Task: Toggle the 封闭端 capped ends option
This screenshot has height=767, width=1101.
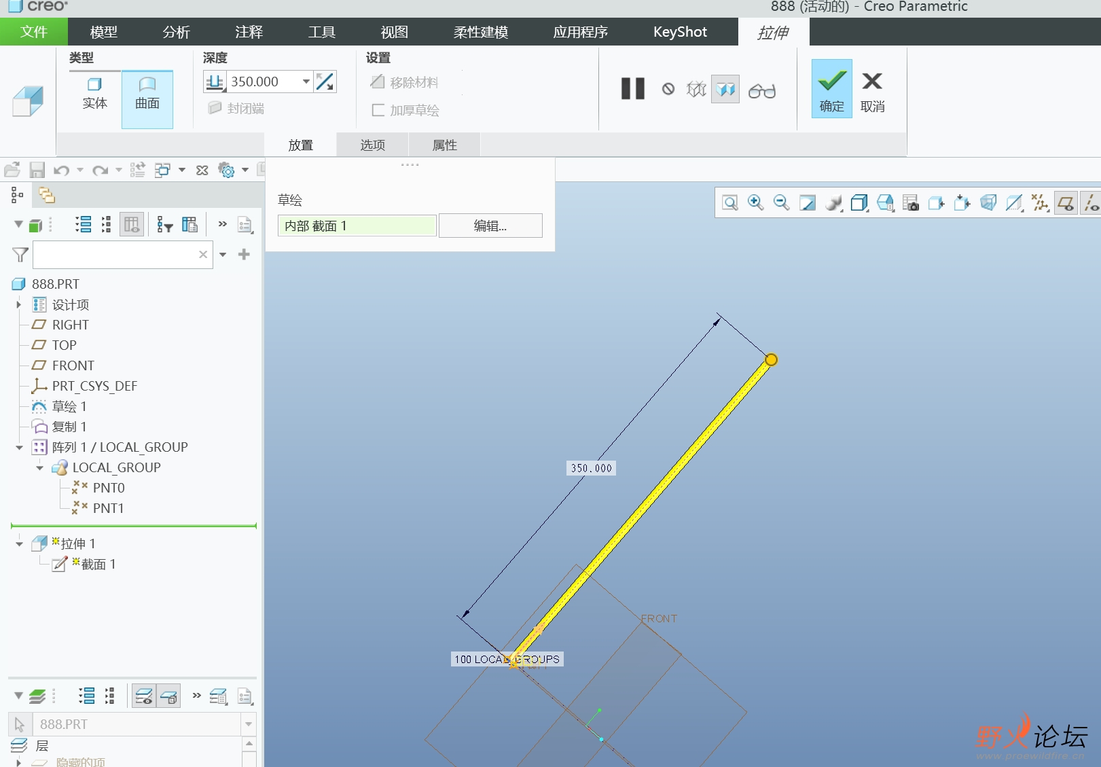Action: (236, 108)
